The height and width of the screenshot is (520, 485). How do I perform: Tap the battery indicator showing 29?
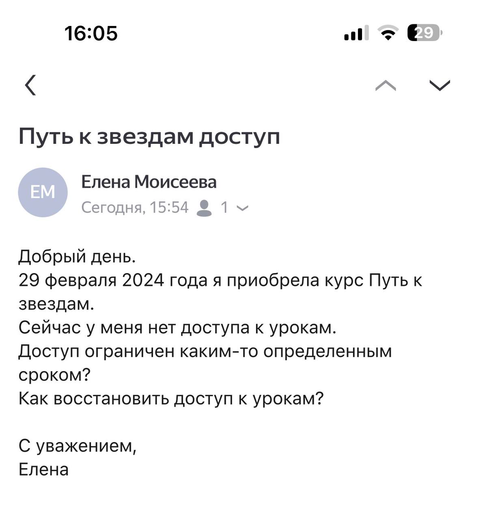(x=425, y=33)
